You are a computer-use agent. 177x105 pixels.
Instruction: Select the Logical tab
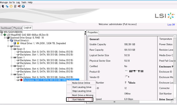28,28
